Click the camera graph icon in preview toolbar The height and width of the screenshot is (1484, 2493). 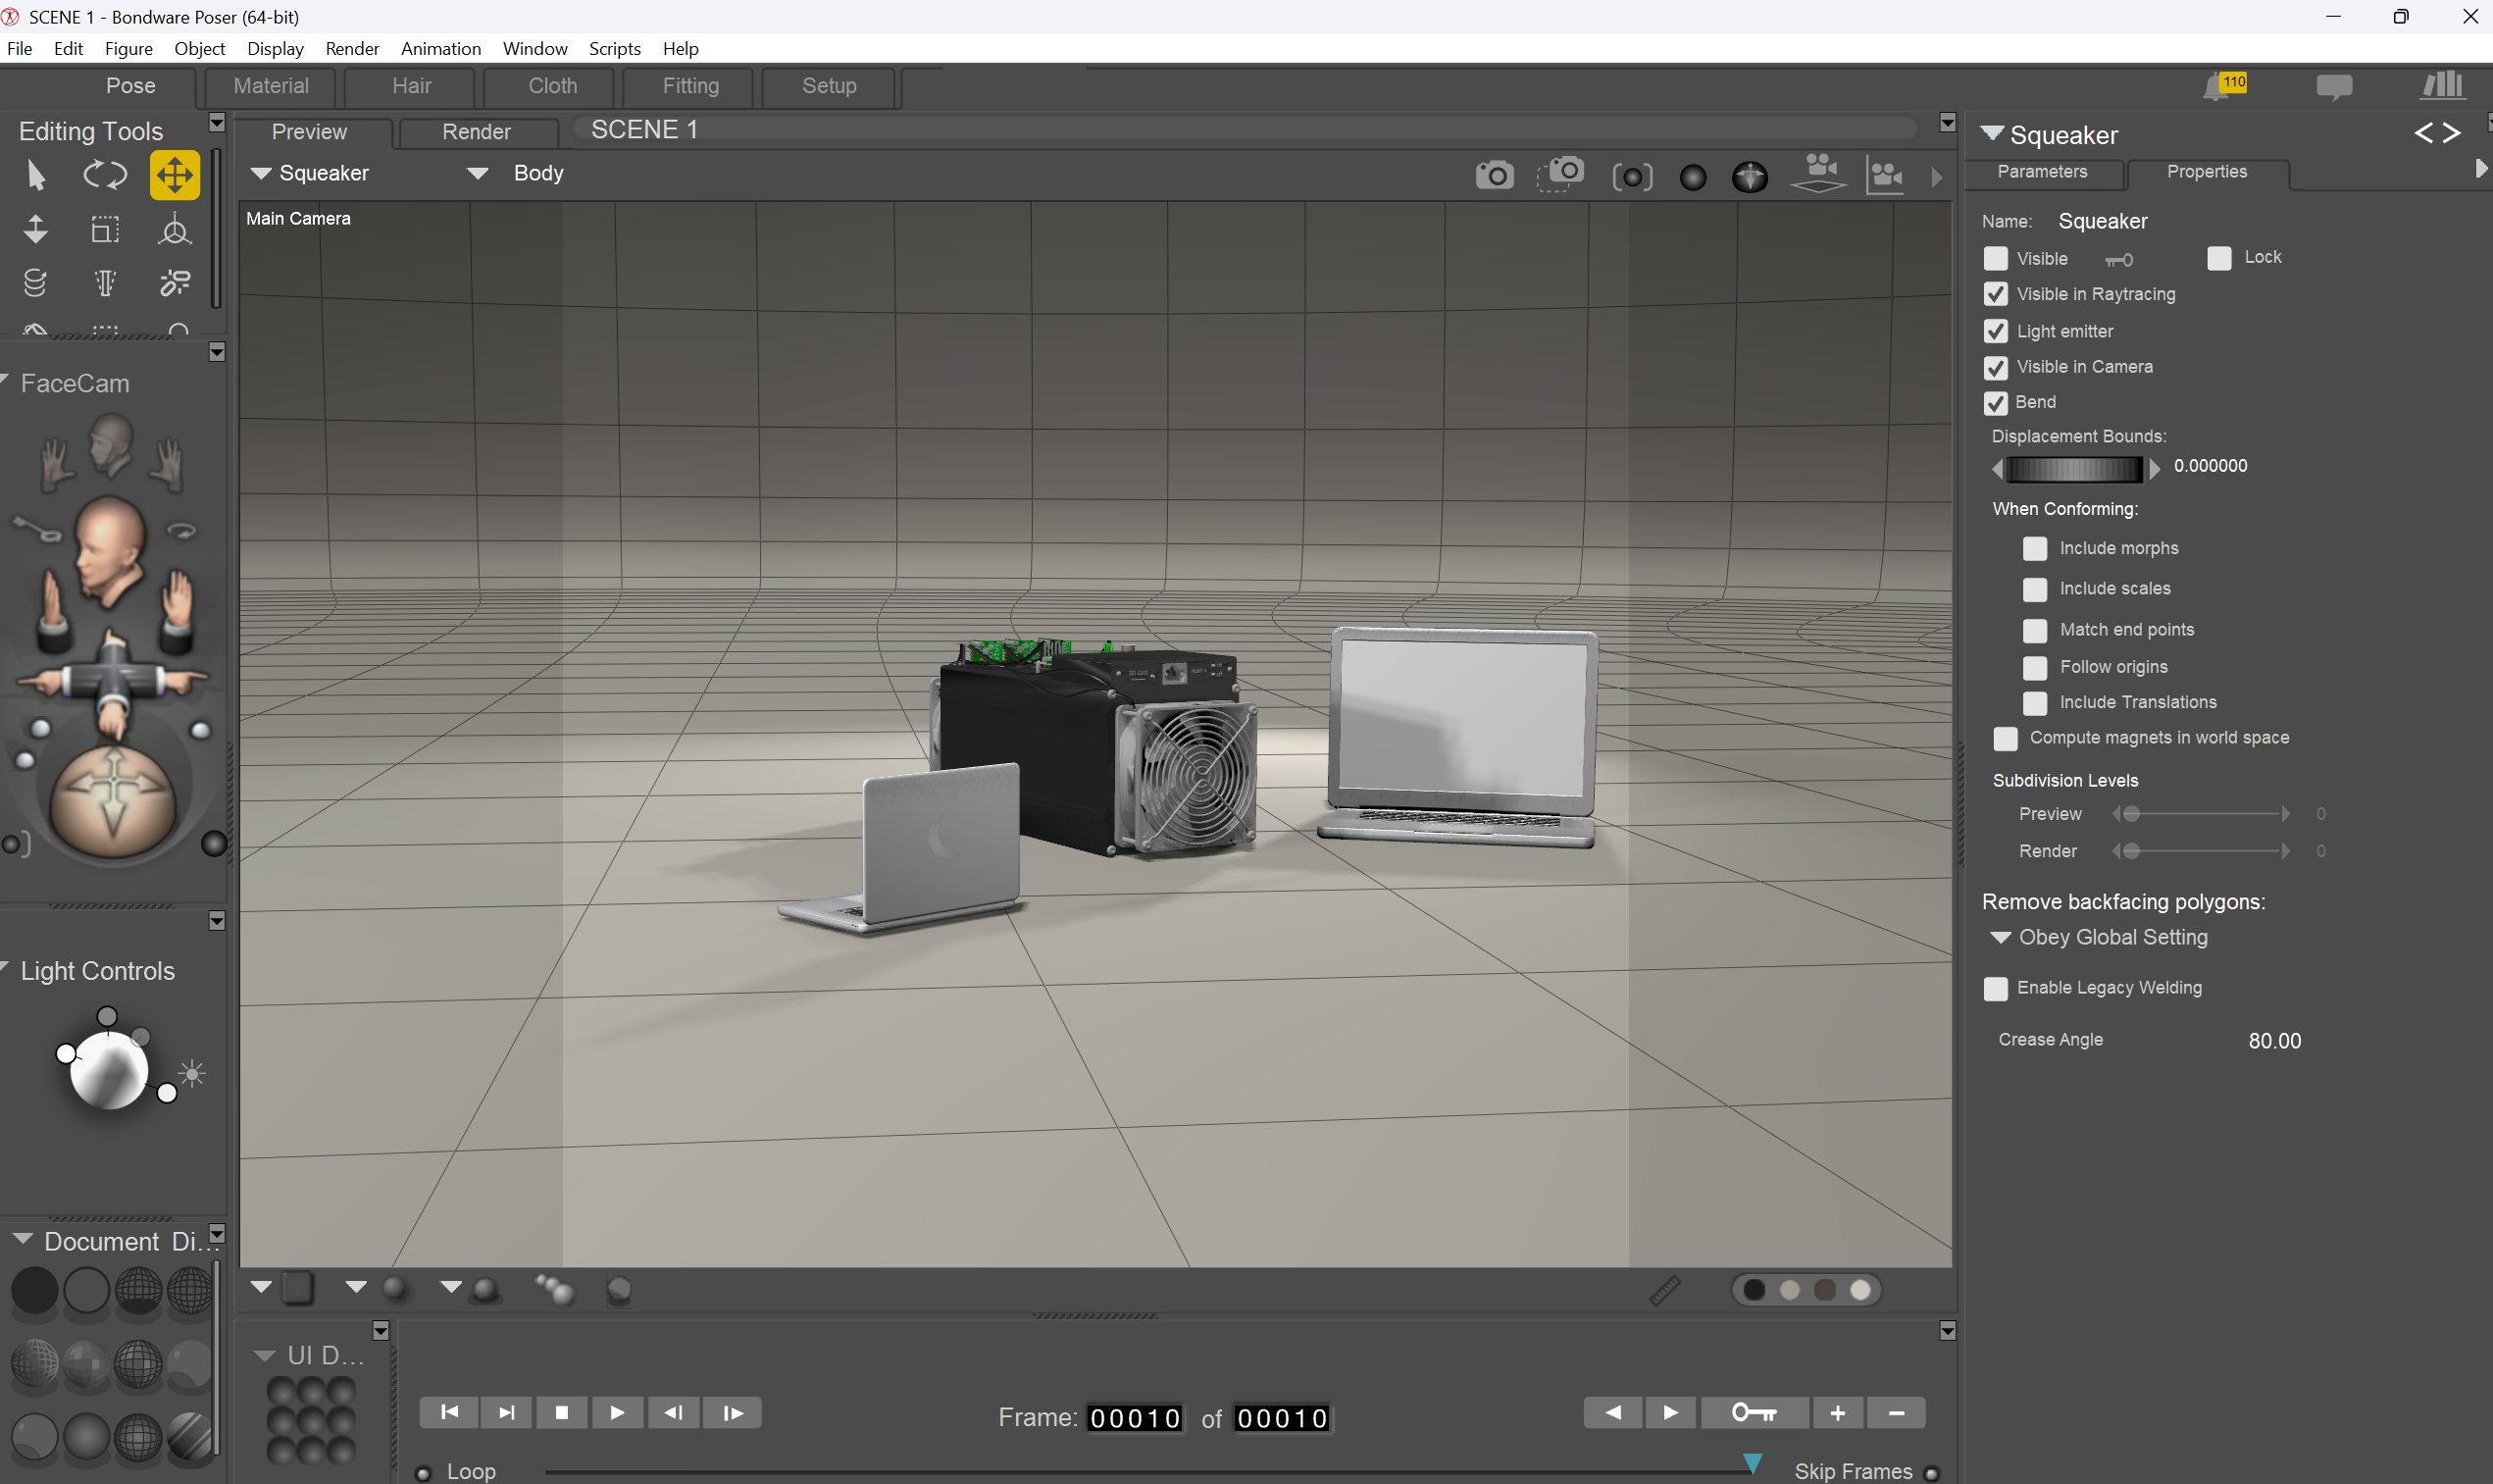pyautogui.click(x=1885, y=176)
